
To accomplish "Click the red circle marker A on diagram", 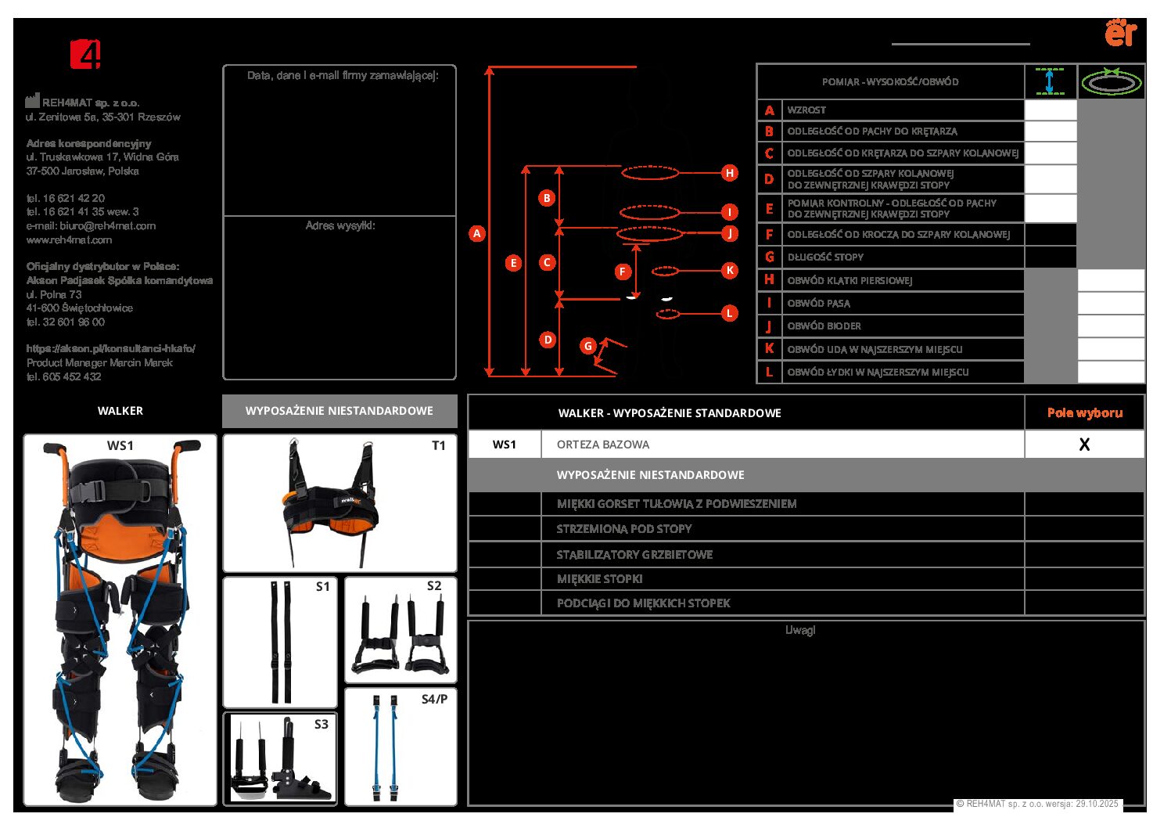I will [477, 233].
